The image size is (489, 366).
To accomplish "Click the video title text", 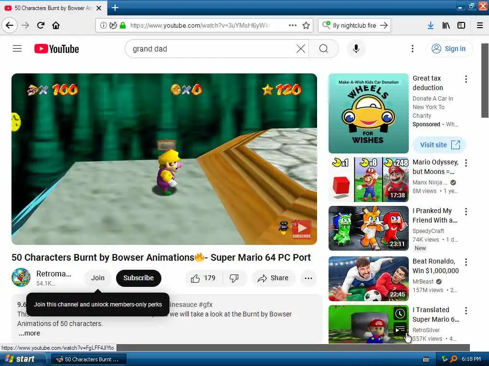I will coord(161,257).
